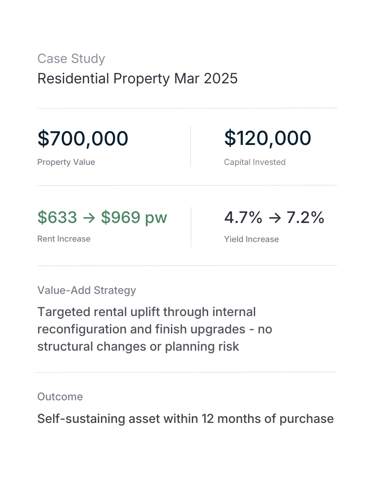
Task: Select the $120,000 capital invested figure
Action: point(268,138)
